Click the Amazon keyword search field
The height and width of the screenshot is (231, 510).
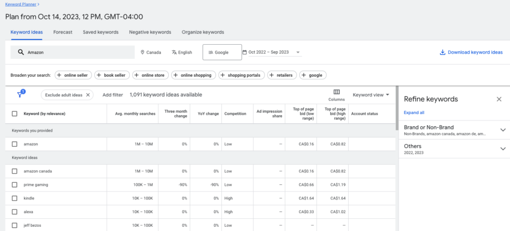(x=79, y=53)
